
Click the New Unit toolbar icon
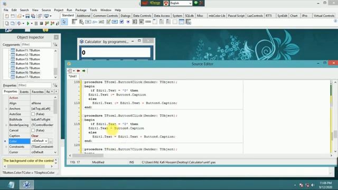pyautogui.click(x=7, y=16)
